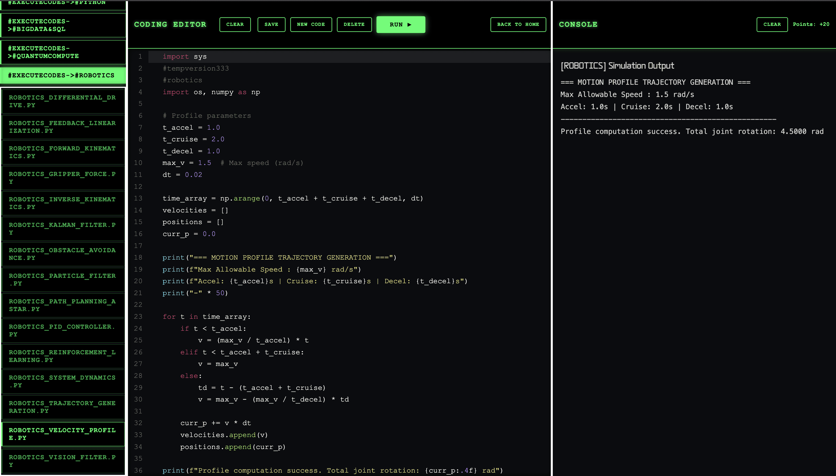This screenshot has width=836, height=476.
Task: Select ROBOTICS_VELOCITY_PROFILE.PY file
Action: [x=63, y=434]
